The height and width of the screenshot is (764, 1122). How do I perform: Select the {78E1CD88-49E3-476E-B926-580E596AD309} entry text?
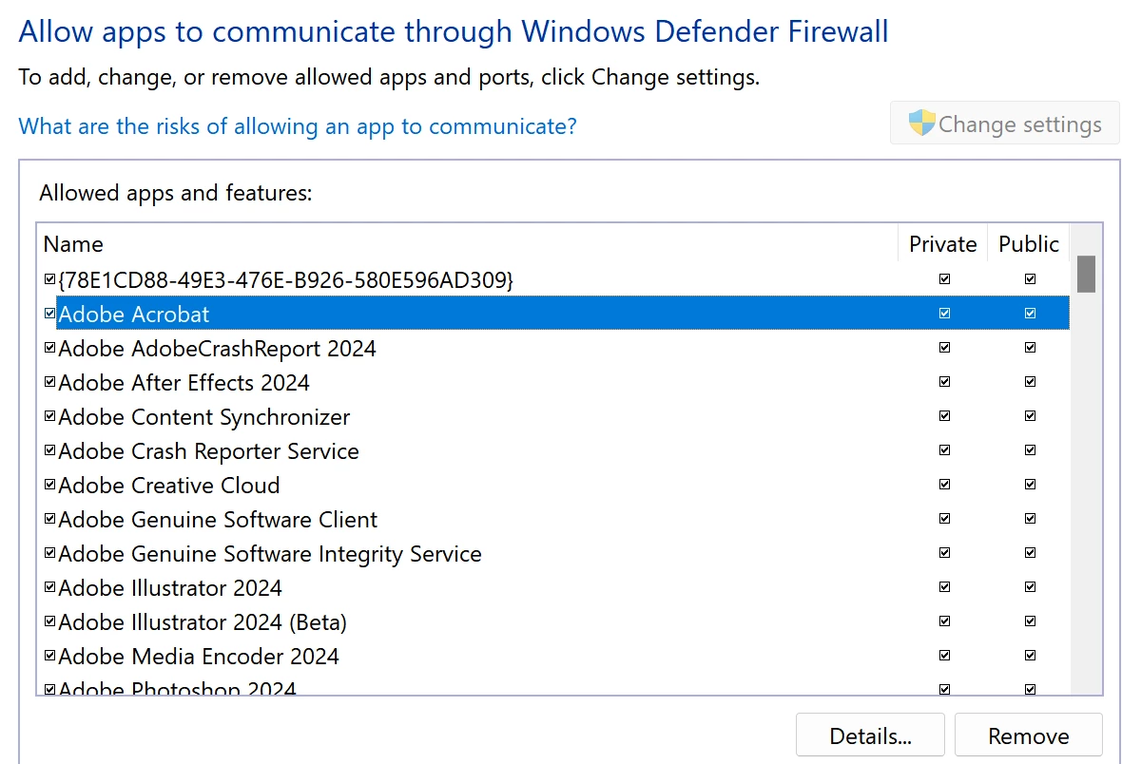pos(285,279)
